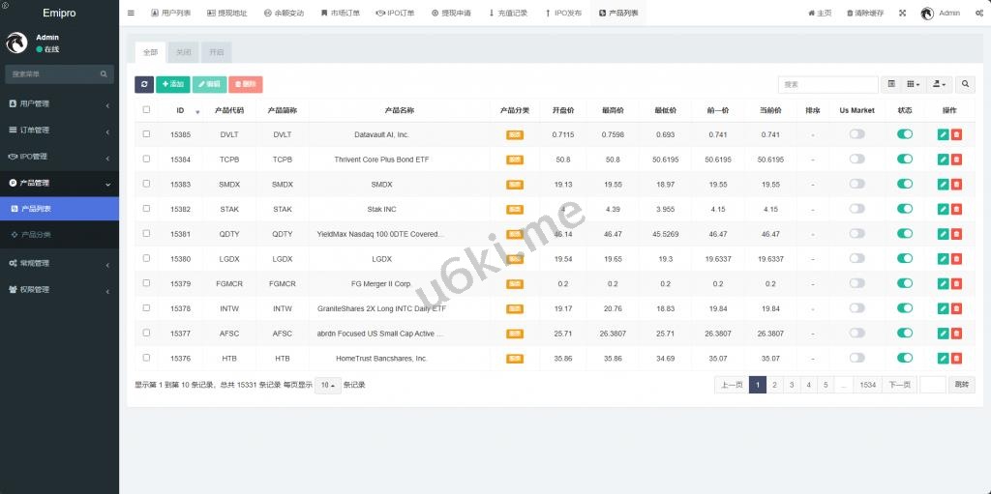
Task: Expand the 用户管理 sidebar menu
Action: (59, 103)
